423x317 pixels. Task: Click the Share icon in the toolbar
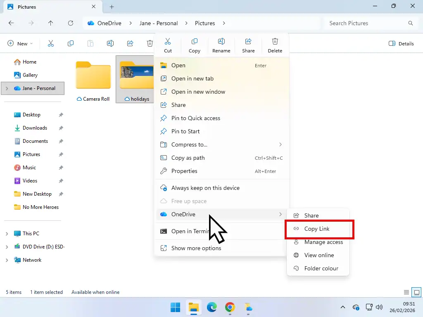tap(248, 43)
